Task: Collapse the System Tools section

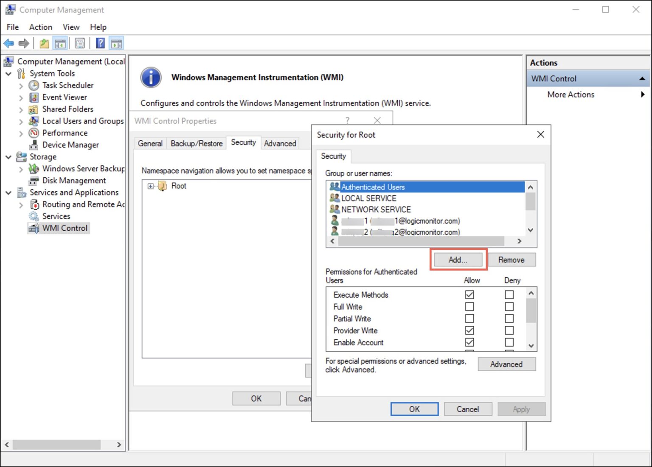Action: click(8, 73)
